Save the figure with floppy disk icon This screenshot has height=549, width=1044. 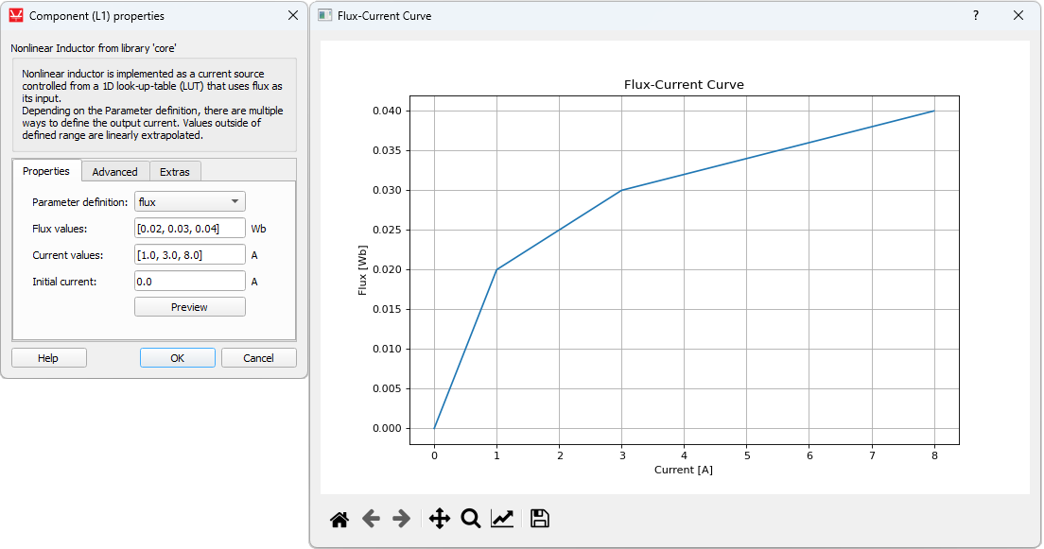pyautogui.click(x=540, y=518)
